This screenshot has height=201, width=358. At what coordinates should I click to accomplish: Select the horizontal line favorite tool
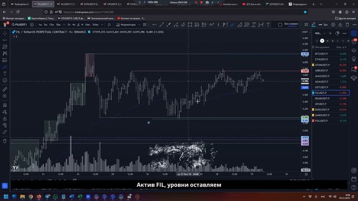154,25
